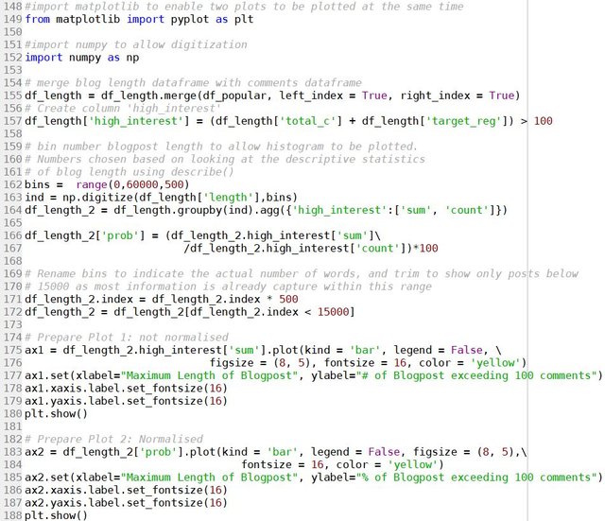Click the first 'plt.show()' on line 180
This screenshot has height=521, width=605.
pyautogui.click(x=57, y=413)
